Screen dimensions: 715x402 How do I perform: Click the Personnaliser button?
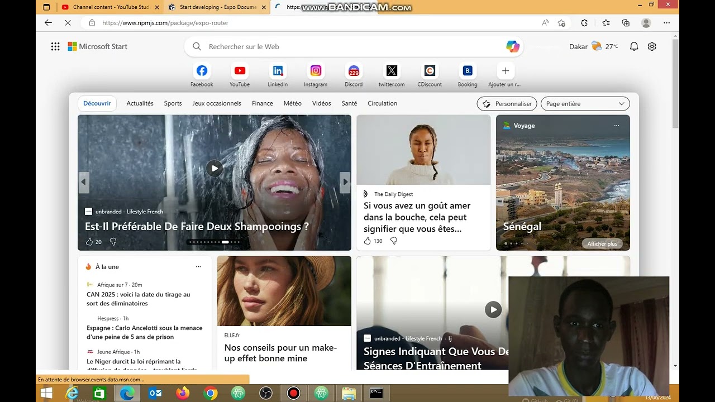(x=507, y=104)
